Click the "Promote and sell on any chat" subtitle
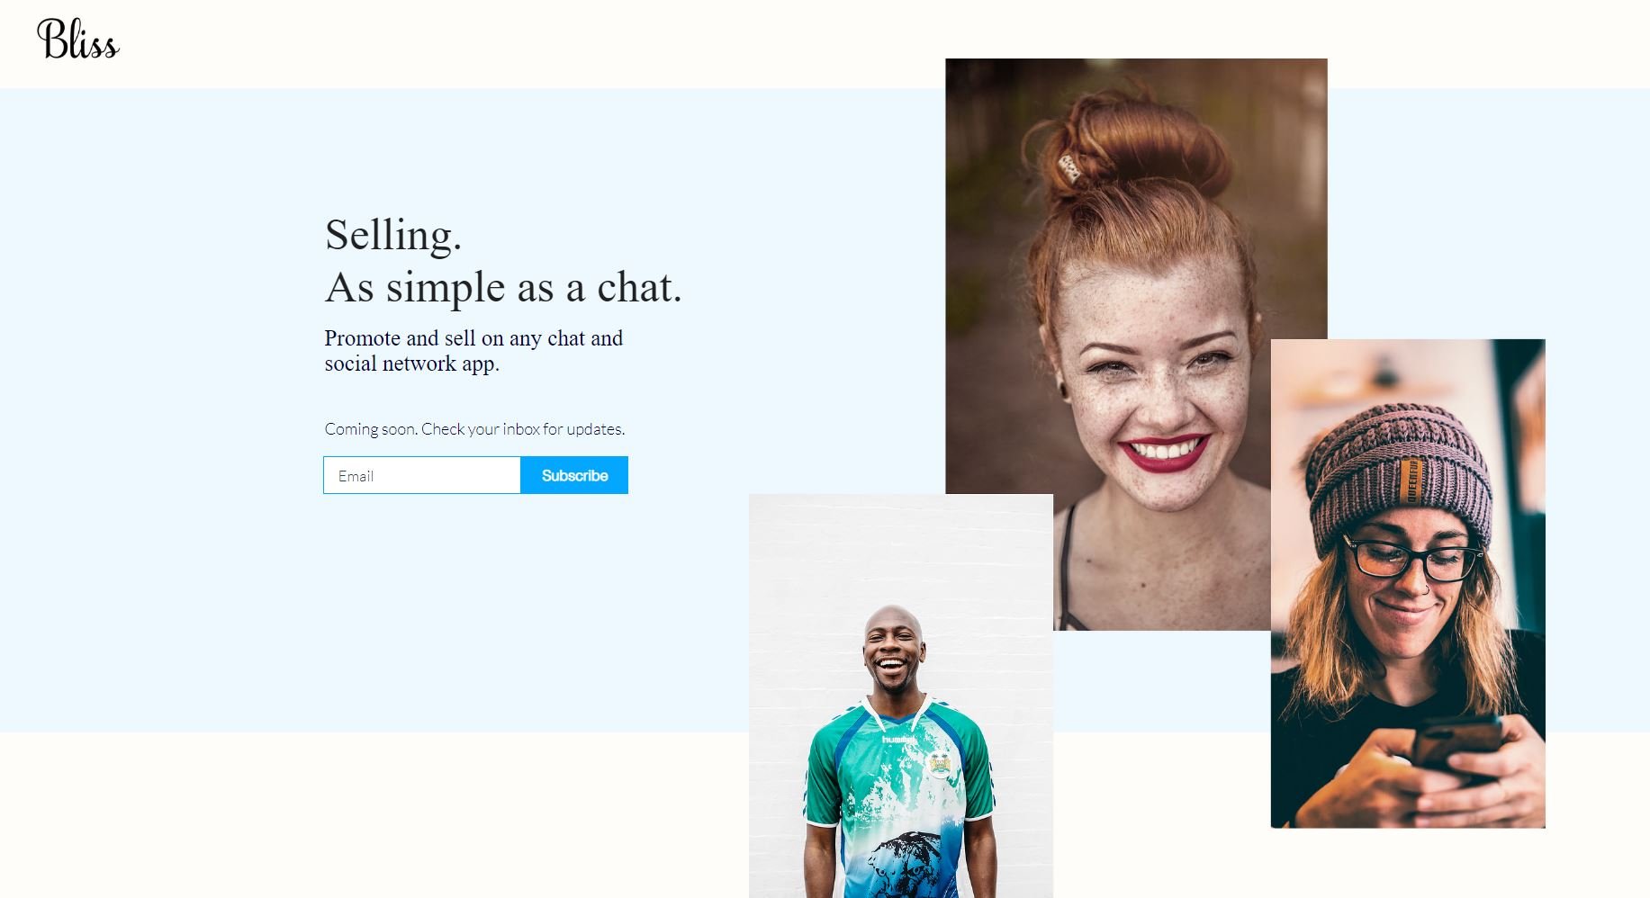1650x898 pixels. [473, 338]
